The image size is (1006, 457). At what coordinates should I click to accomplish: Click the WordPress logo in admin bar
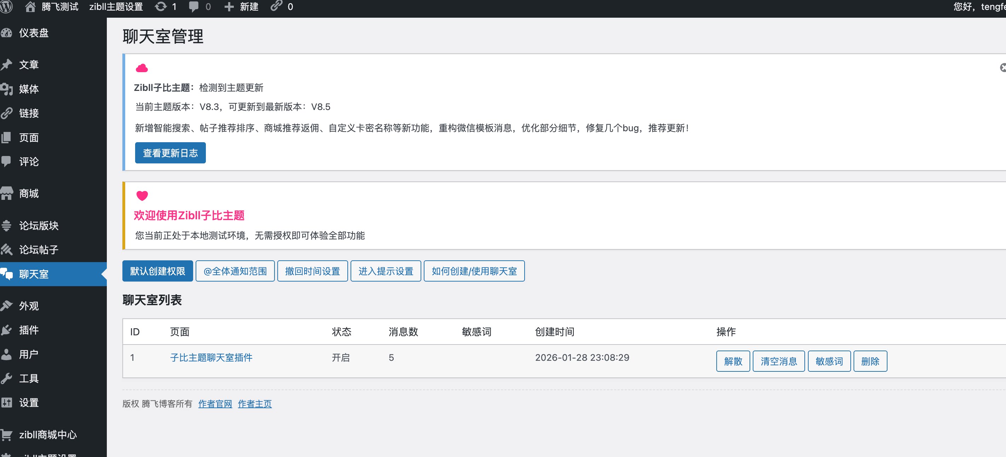click(6, 7)
